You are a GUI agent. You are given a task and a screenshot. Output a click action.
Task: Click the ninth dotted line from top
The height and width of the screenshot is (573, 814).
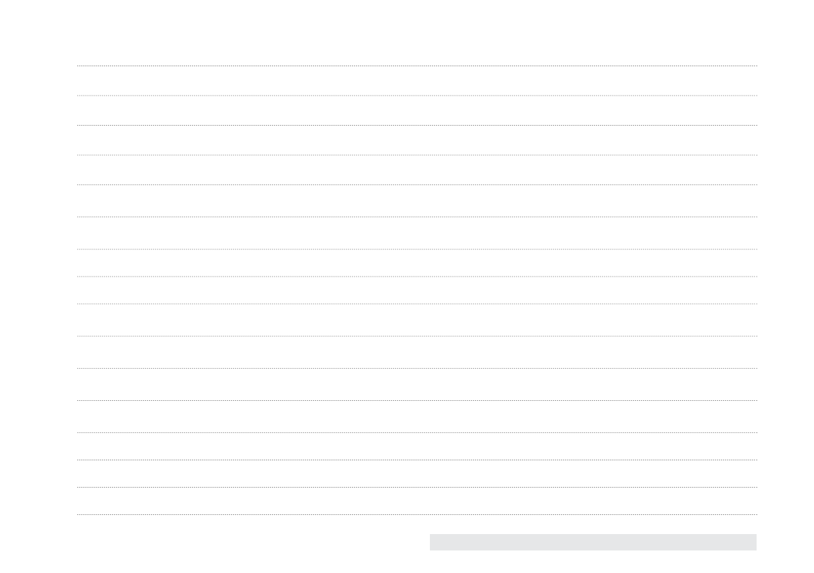click(417, 304)
